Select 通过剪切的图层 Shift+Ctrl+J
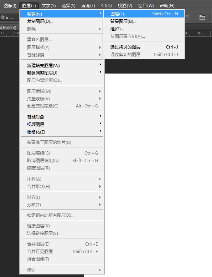Image resolution: width=212 pixels, height=277 pixels. point(144,54)
